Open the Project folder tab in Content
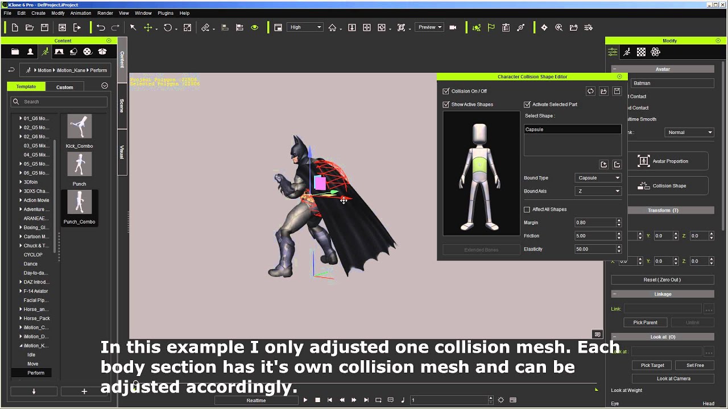728x409 pixels. click(15, 52)
